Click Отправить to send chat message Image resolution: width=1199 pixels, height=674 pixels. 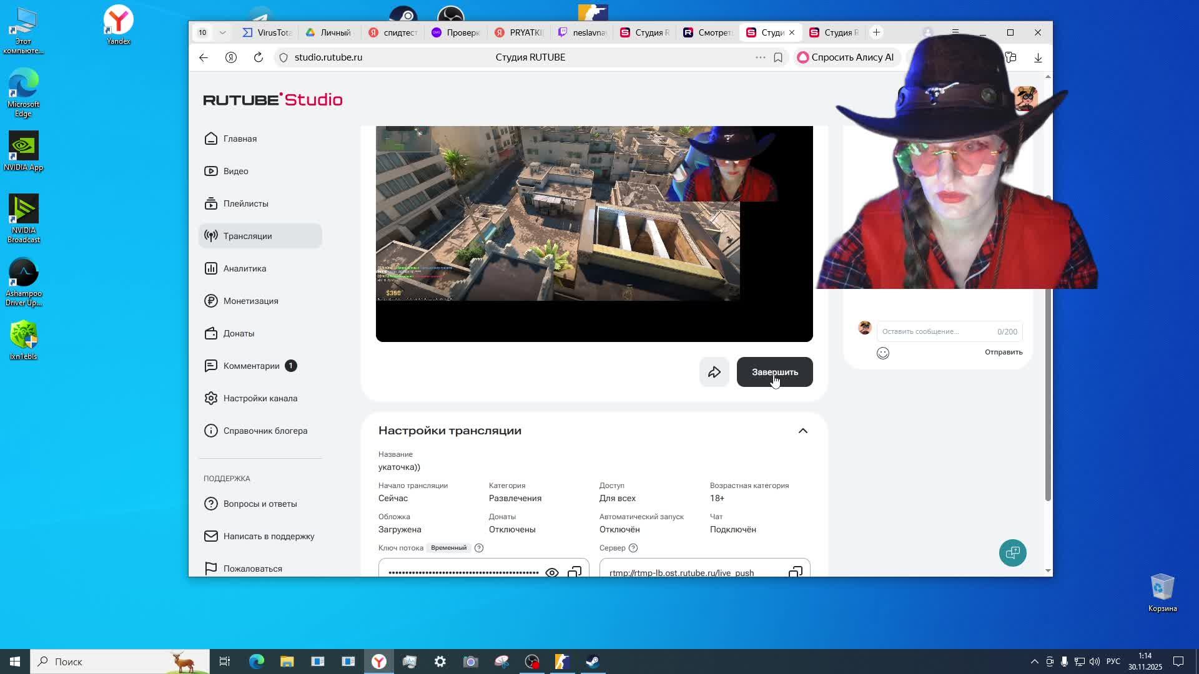point(1003,352)
